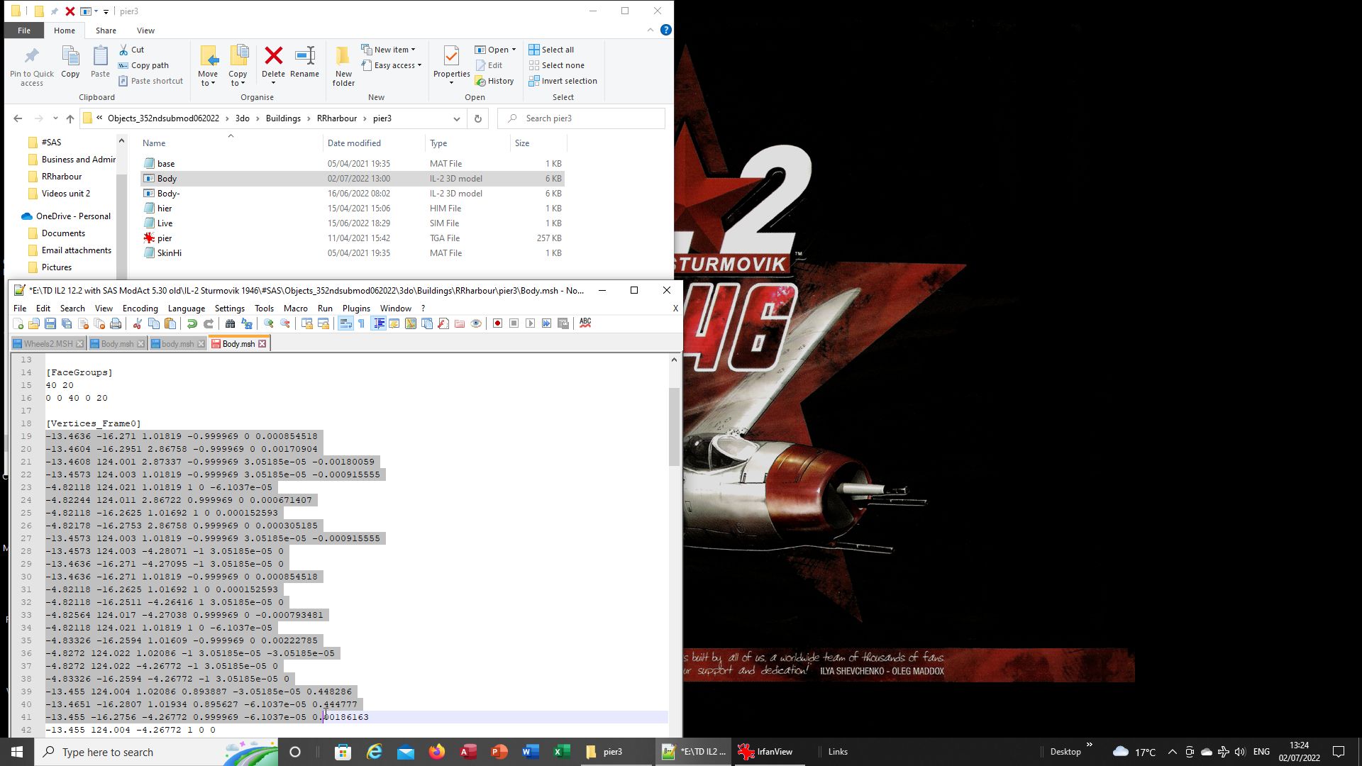Screen dimensions: 1362x766
Task: Open the address bar history dropdown
Action: coord(456,118)
